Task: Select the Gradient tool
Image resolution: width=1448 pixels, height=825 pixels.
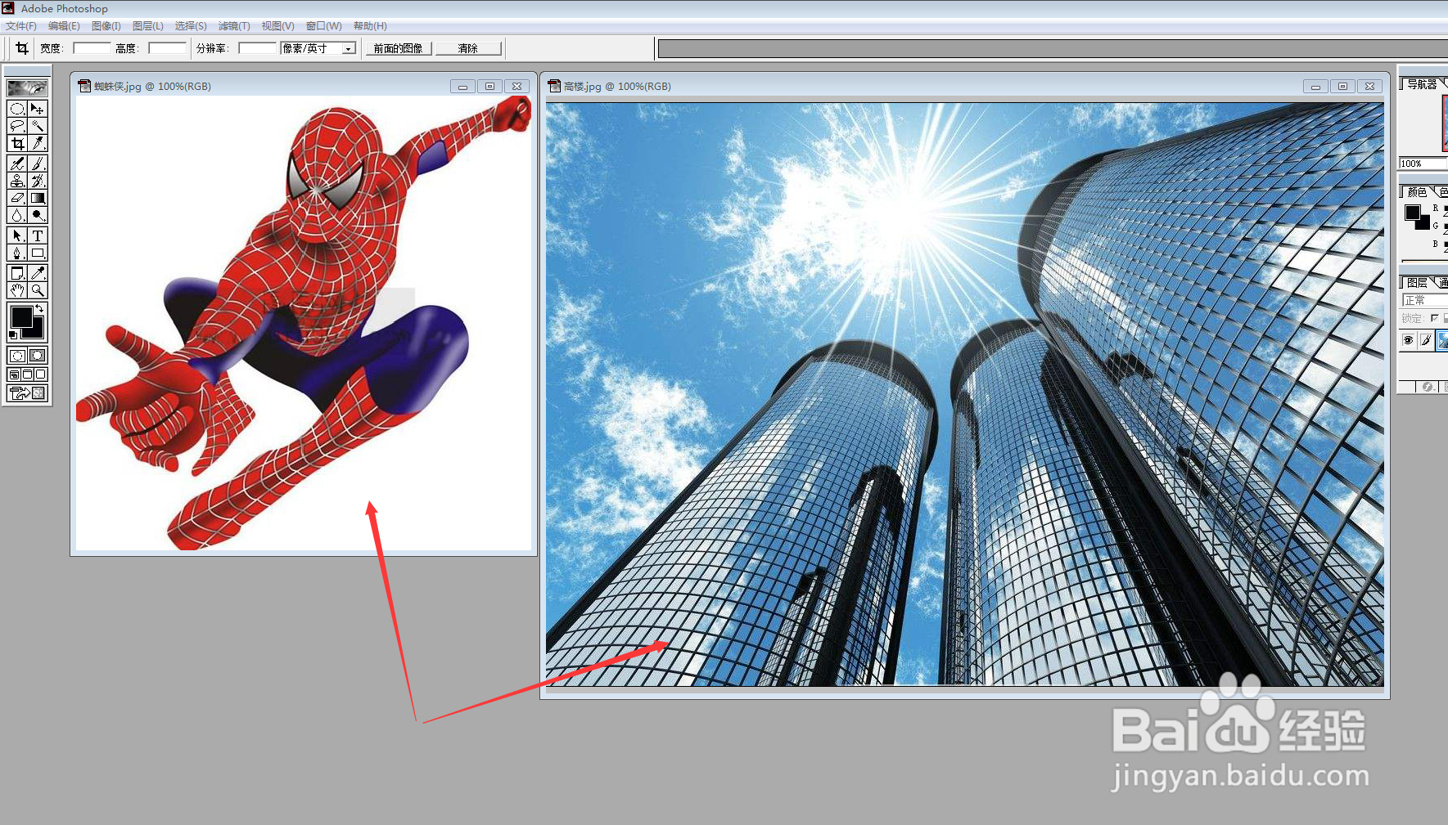Action: (38, 198)
